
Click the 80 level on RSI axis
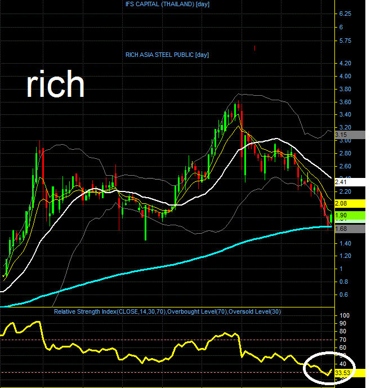[342, 331]
